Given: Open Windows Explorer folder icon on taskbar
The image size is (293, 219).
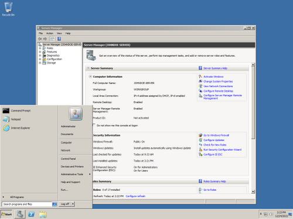Looking at the screenshot, I should click(43, 214).
